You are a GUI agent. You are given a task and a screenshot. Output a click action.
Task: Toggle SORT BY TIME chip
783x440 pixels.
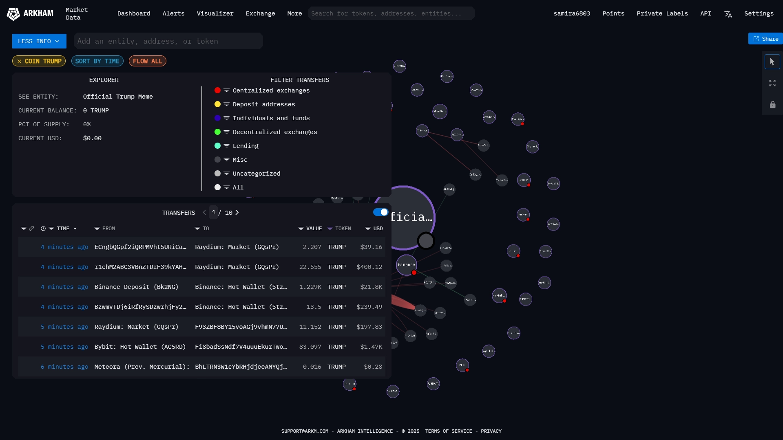click(97, 61)
